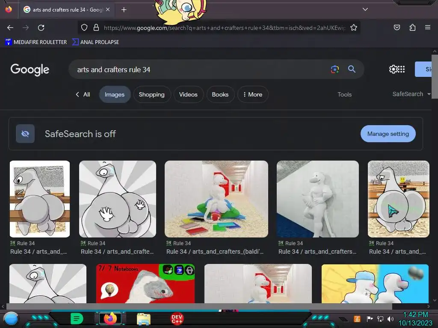Open Google quick settings gear
The width and height of the screenshot is (438, 328).
(393, 69)
